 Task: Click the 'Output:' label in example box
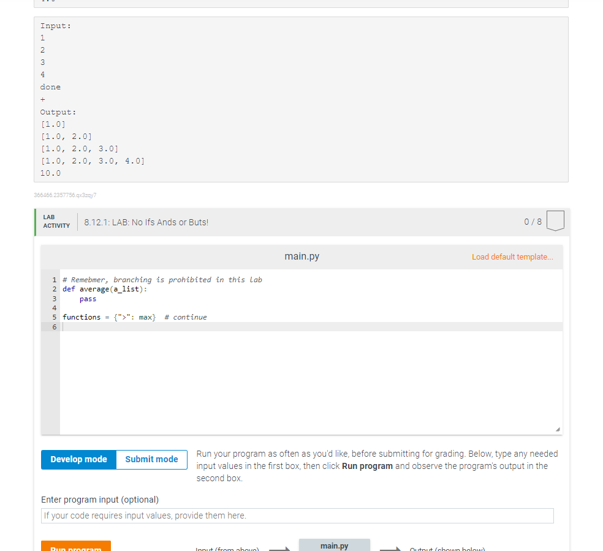point(58,112)
